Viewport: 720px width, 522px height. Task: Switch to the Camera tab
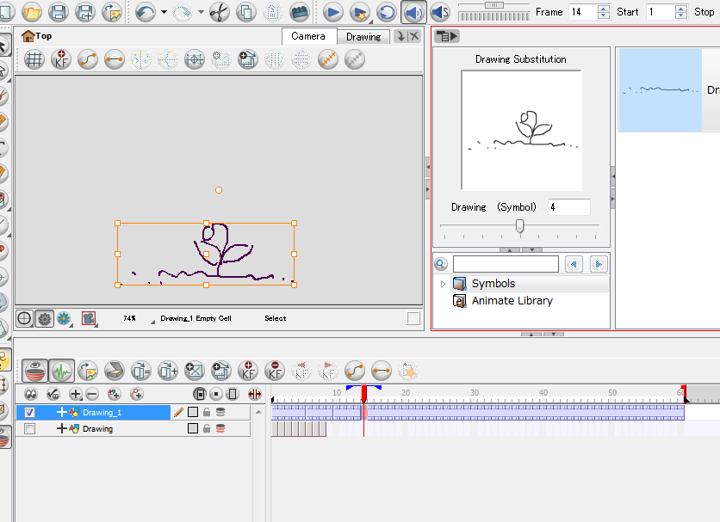(x=308, y=36)
